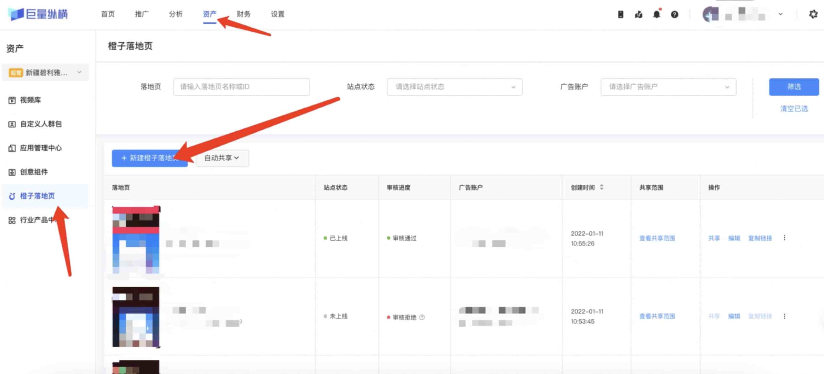Open 自定义人群包 in the sidebar
The height and width of the screenshot is (374, 824).
click(41, 124)
